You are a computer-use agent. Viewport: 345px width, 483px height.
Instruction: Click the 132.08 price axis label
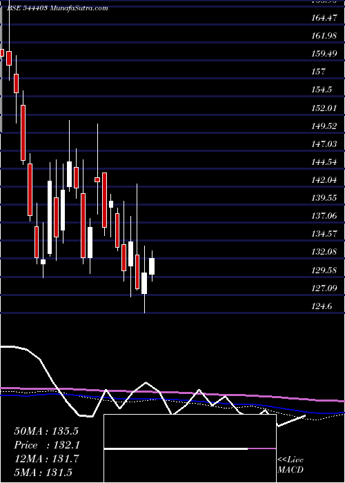point(324,252)
